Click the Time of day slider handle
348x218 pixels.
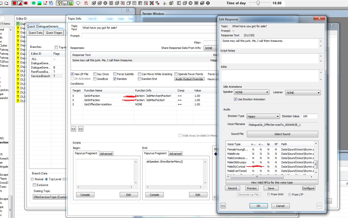pos(258,3)
